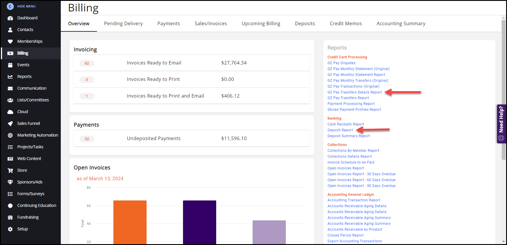The width and height of the screenshot is (507, 245).
Task: Click the light purple bar in chart
Action: point(269,232)
